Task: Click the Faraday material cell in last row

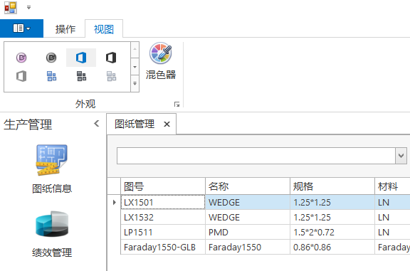Action: pos(392,247)
